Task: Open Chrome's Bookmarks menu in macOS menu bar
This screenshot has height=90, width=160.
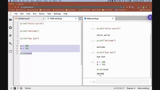Action: pos(39,1)
